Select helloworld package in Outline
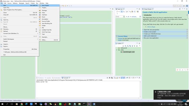Viewport: 189px width, 106px height. (124, 48)
